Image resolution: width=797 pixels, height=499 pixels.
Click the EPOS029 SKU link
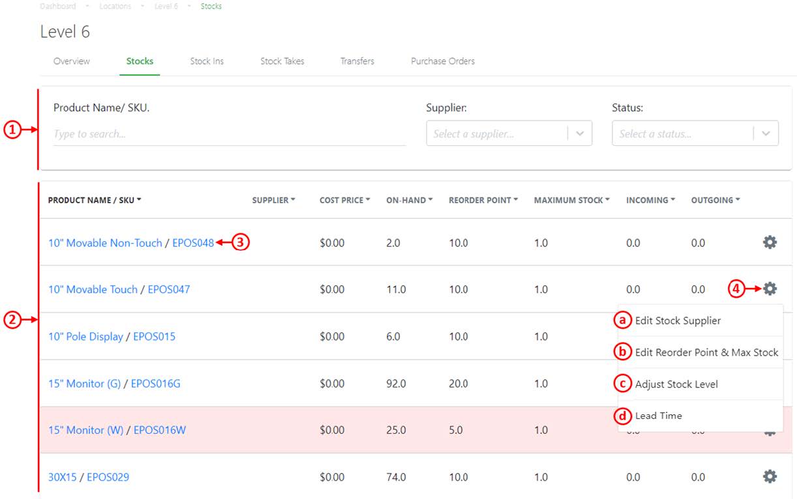click(108, 477)
